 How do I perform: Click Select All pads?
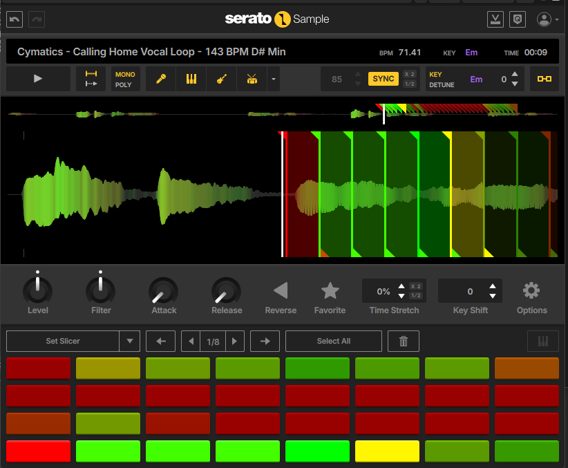(x=334, y=341)
